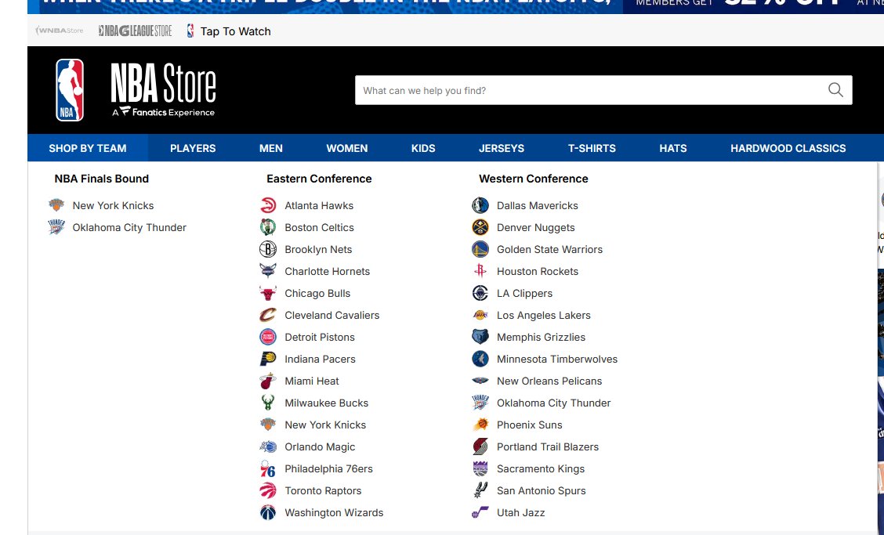Open the Golden State Warriors team link

549,249
